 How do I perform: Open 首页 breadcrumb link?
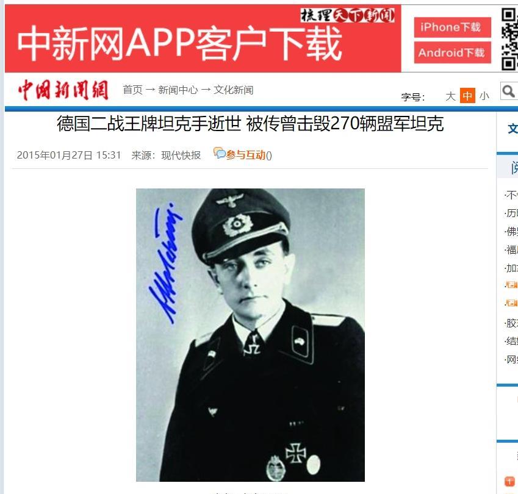pos(133,90)
